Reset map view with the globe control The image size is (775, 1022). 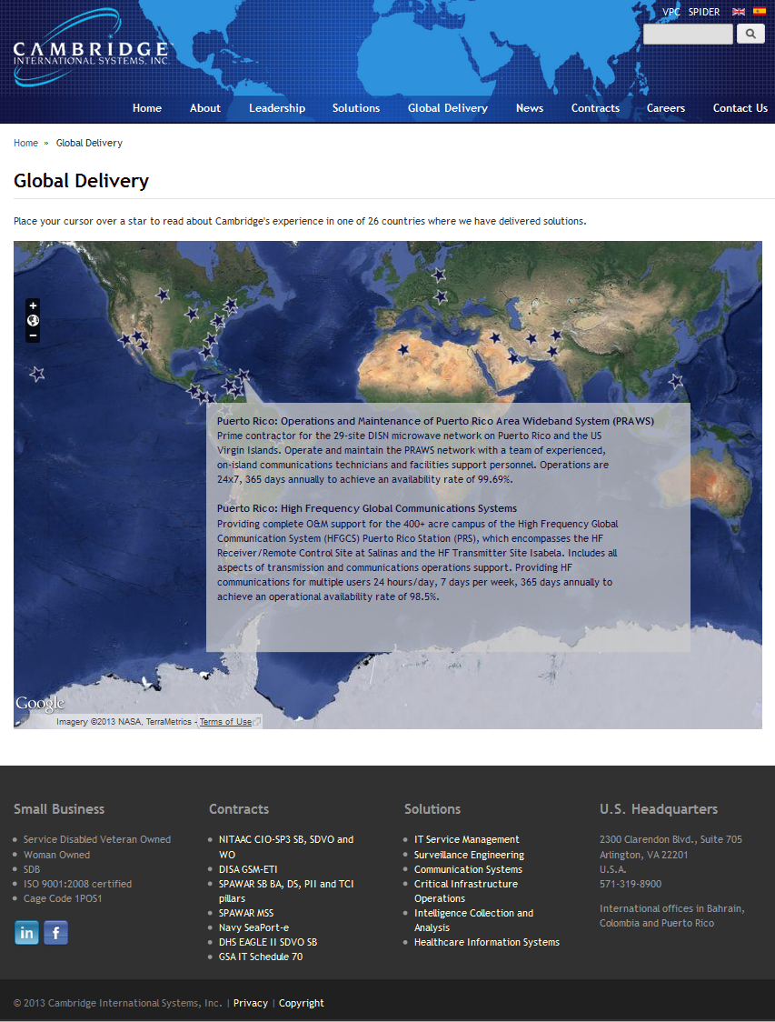pyautogui.click(x=33, y=320)
